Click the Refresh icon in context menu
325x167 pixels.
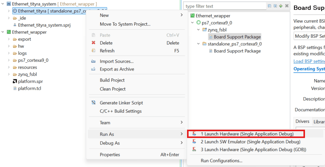click(94, 51)
